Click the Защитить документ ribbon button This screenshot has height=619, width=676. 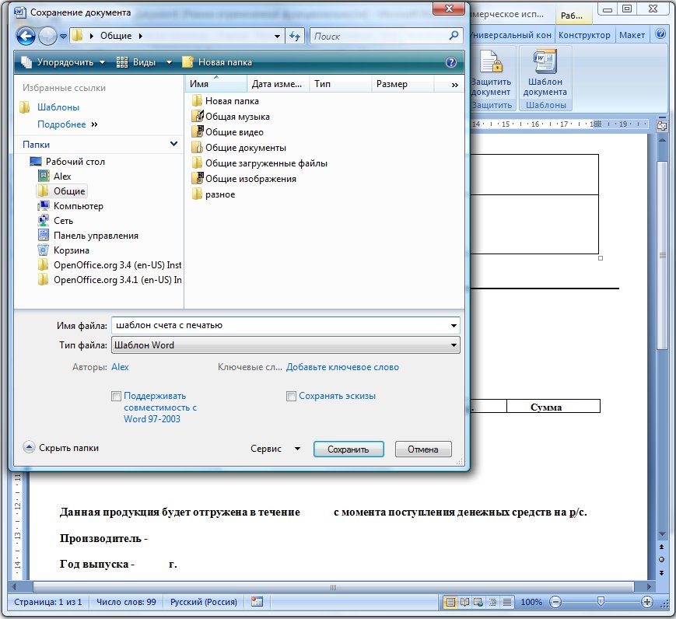491,73
